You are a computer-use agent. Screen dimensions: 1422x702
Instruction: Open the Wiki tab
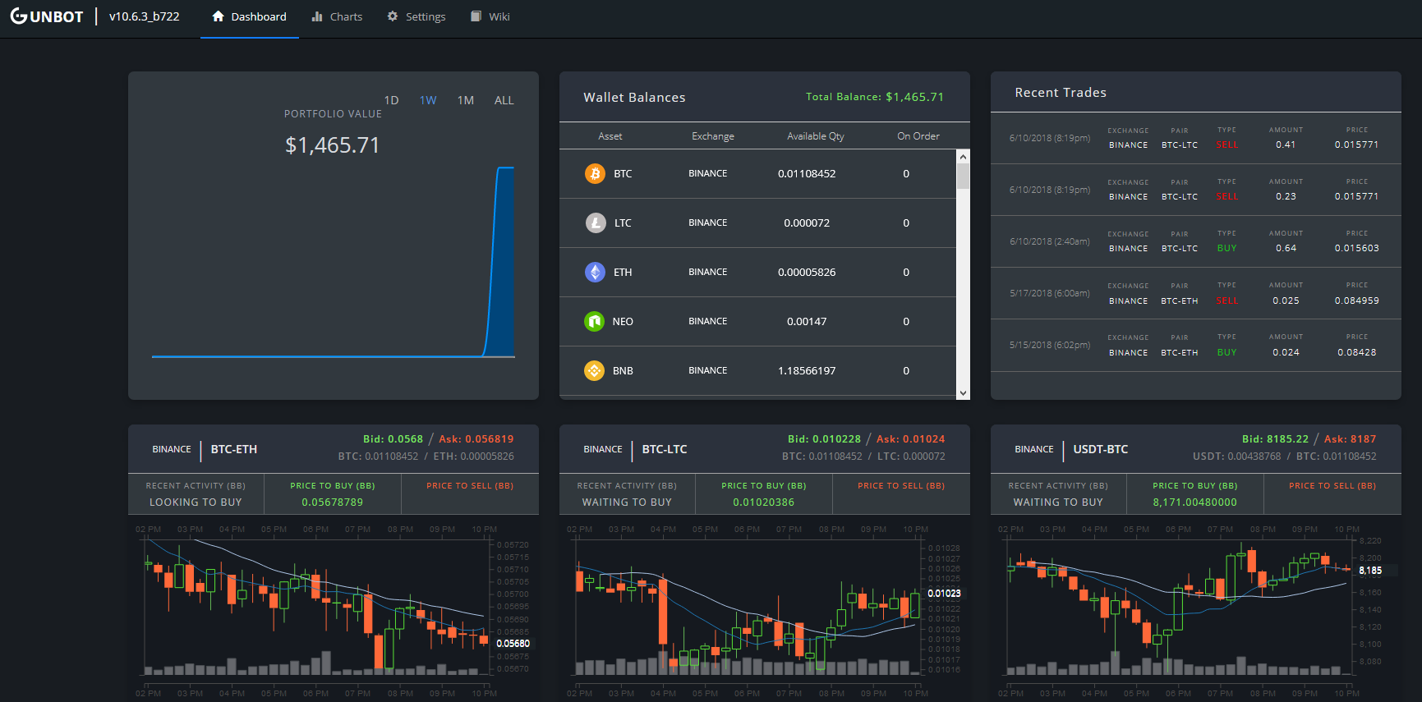click(490, 17)
